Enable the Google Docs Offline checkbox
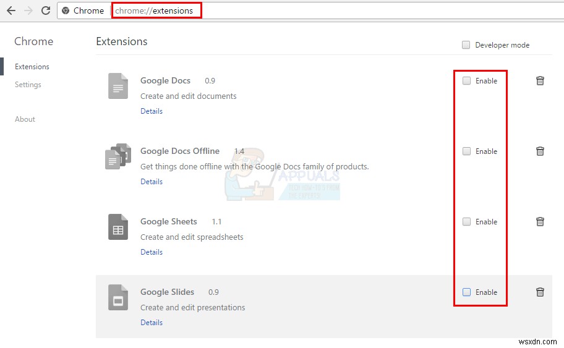Screen dimensions: 564x348 pos(466,151)
